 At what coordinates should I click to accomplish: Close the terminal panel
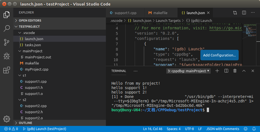[253, 71]
